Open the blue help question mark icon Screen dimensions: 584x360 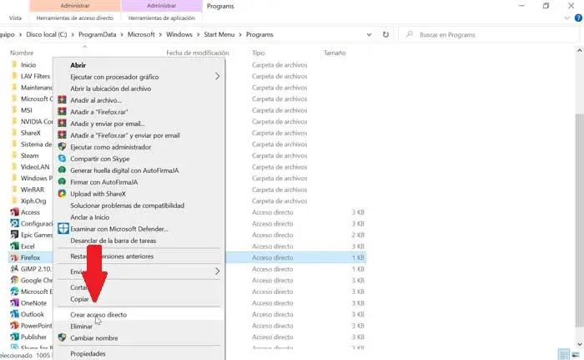pos(578,18)
